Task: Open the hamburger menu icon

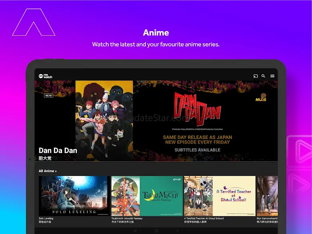Action: [272, 76]
